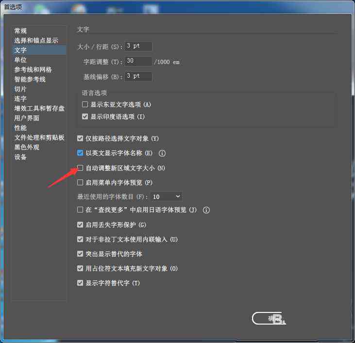Click the 确定 button
This screenshot has width=355, height=343.
[x=268, y=318]
